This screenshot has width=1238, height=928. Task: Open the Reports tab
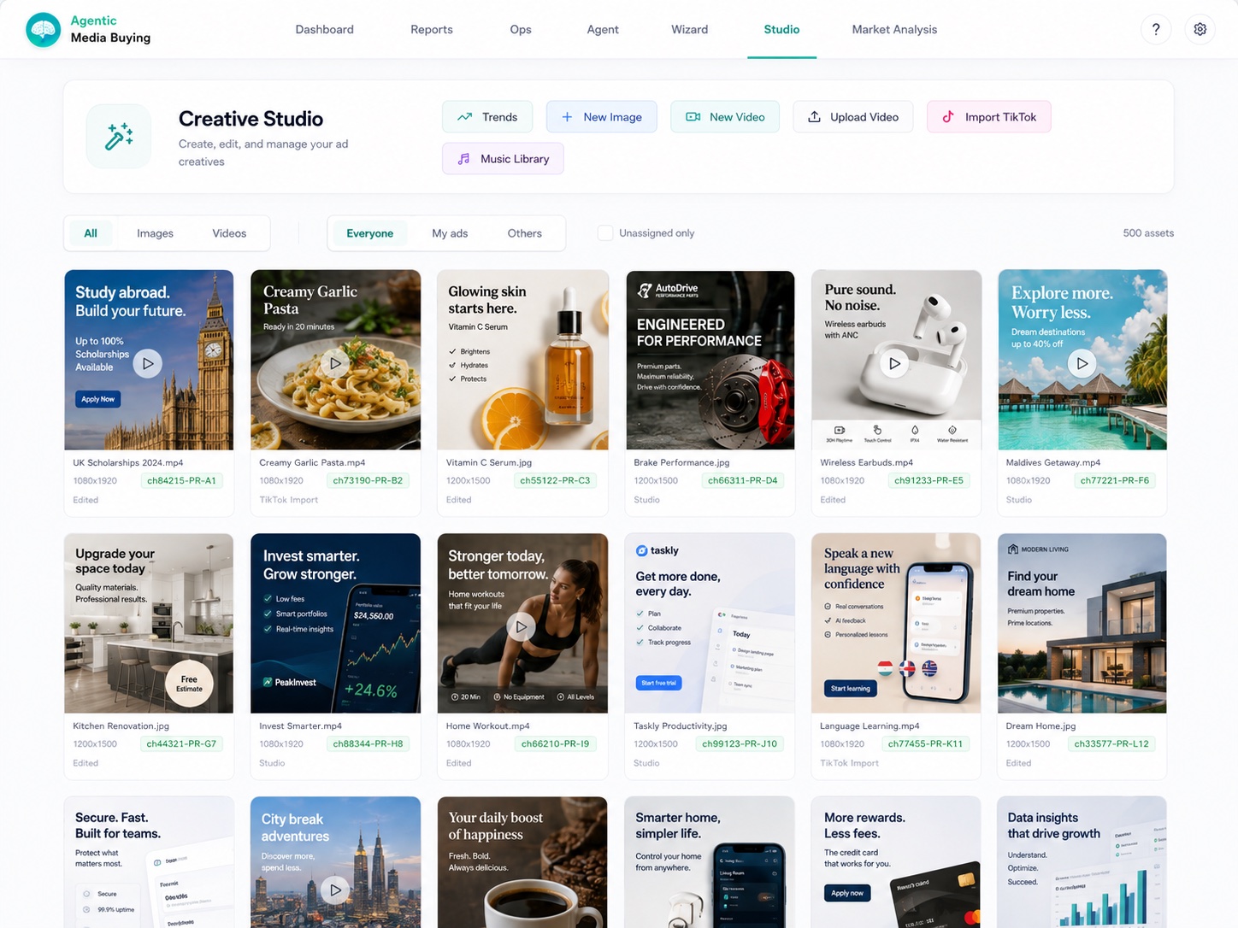432,29
